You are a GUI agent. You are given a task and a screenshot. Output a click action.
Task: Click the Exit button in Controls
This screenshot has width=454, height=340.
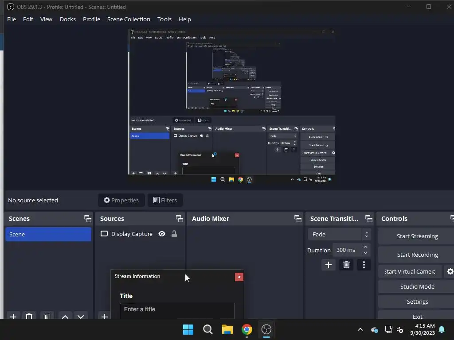tap(417, 316)
